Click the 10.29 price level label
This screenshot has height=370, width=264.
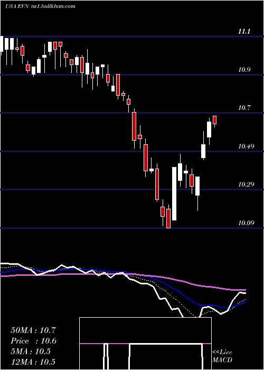click(246, 184)
